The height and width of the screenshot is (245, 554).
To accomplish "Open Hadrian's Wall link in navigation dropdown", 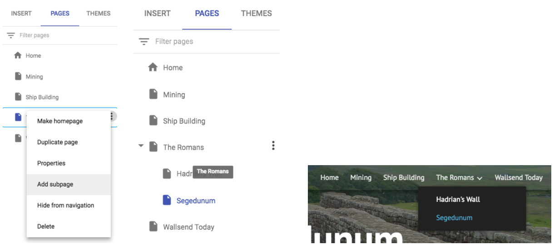I will (x=458, y=199).
